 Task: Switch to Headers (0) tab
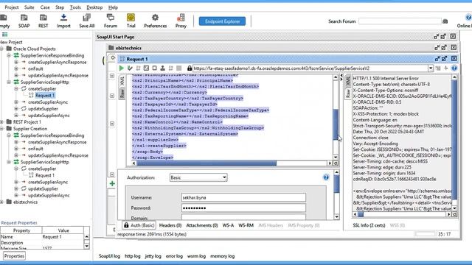[170, 225]
